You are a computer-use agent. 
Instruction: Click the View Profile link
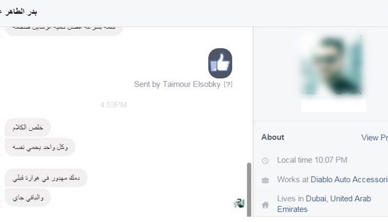(375, 137)
